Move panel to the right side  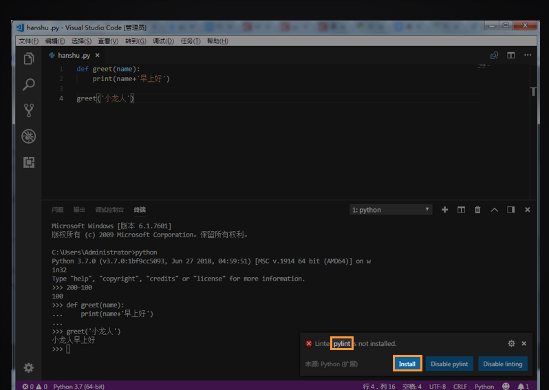pyautogui.click(x=511, y=210)
